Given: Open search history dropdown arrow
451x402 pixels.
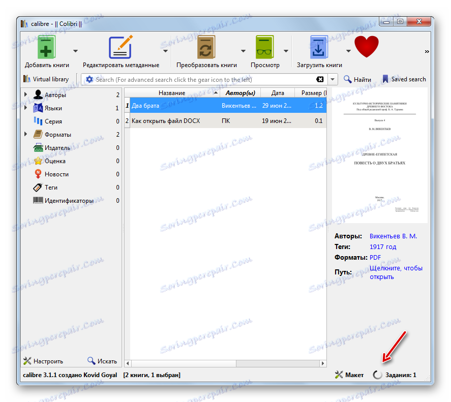Looking at the screenshot, I should coord(333,79).
